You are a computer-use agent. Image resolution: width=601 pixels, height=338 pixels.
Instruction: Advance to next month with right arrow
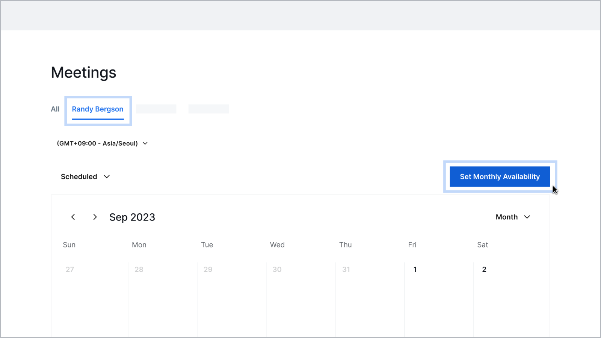coord(95,217)
